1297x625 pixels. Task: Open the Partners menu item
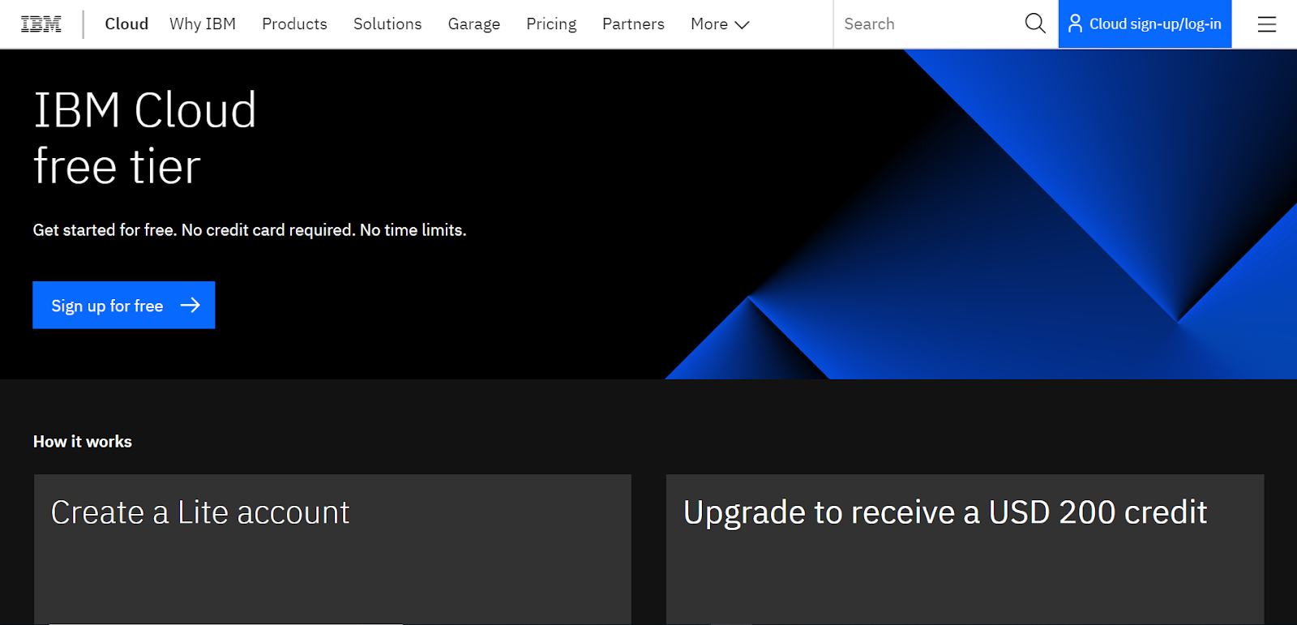(633, 24)
